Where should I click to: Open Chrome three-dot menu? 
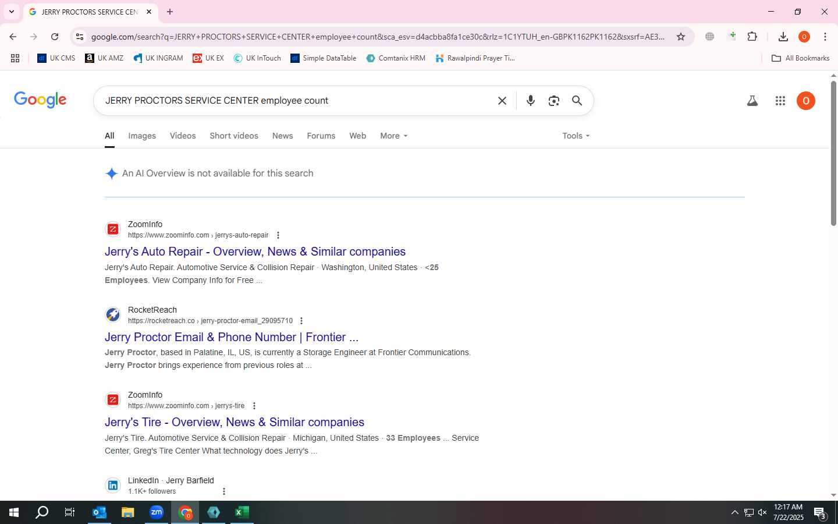coord(825,37)
